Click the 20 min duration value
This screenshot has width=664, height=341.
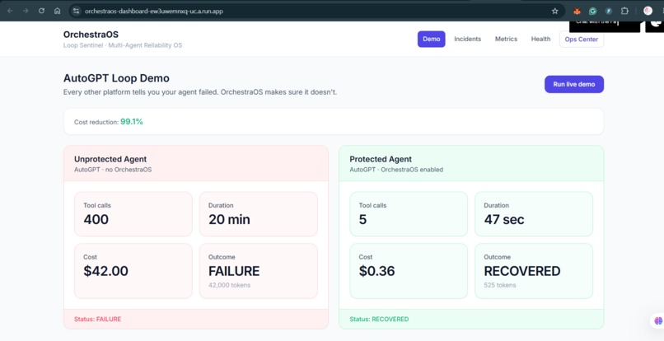[x=229, y=219]
